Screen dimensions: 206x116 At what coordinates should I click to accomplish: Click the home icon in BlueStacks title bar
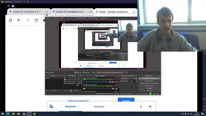pos(25,2)
